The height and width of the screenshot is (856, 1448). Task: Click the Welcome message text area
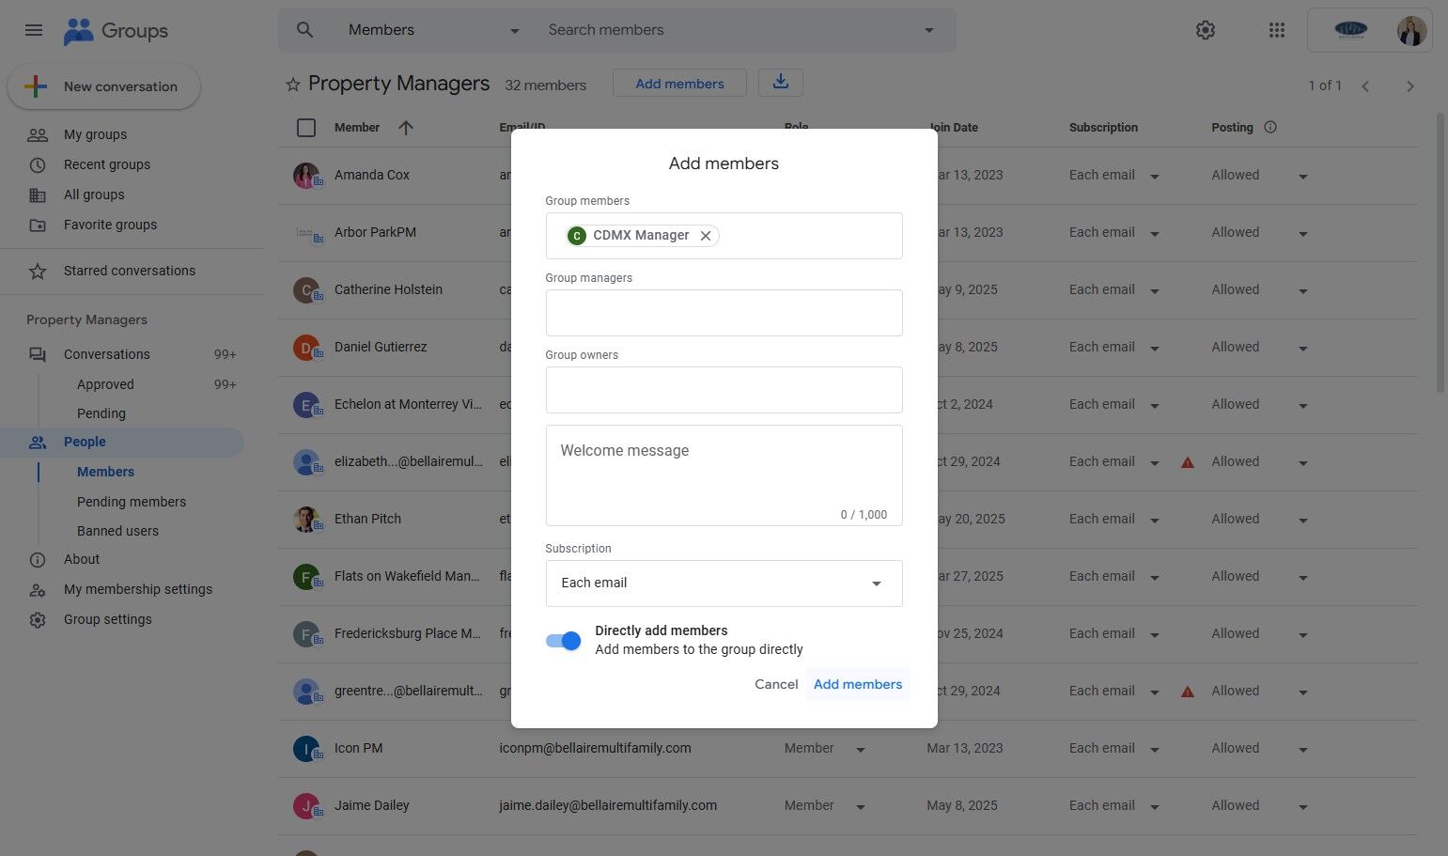click(724, 475)
